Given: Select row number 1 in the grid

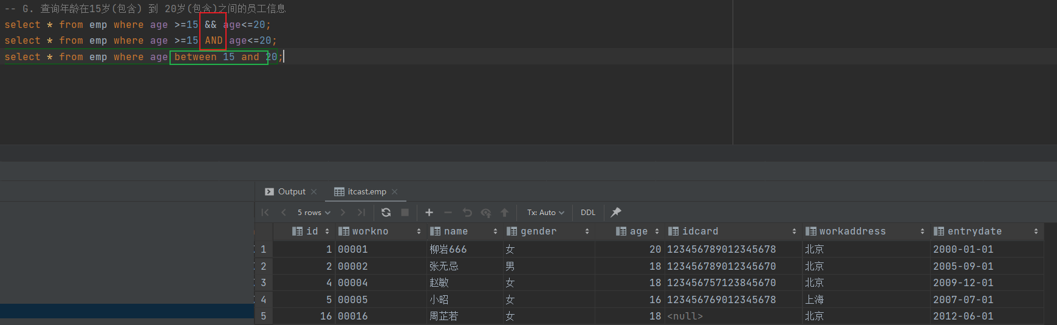Looking at the screenshot, I should [264, 250].
